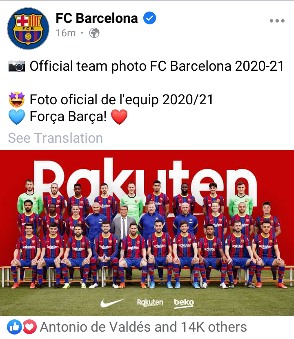Open the FC Barcelona profile picture

[28, 29]
